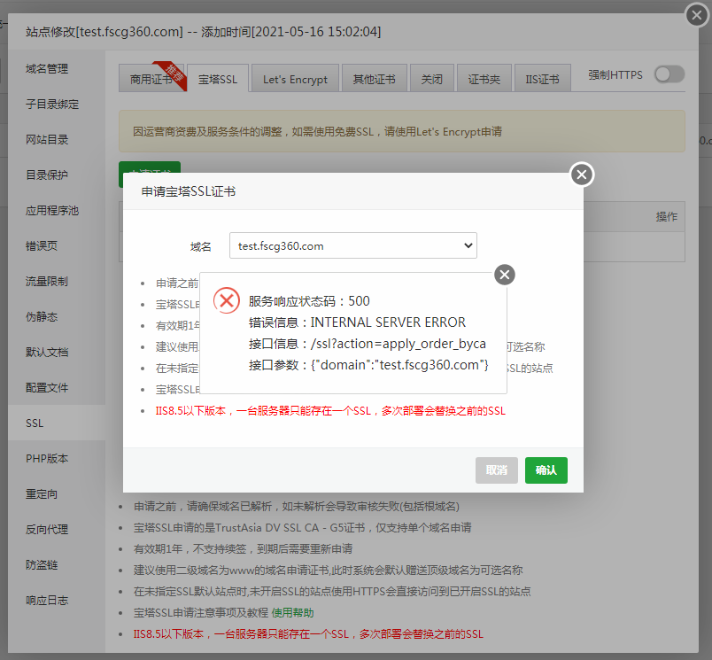This screenshot has height=660, width=712.
Task: Open 子目录绑定 in the sidebar
Action: click(57, 104)
